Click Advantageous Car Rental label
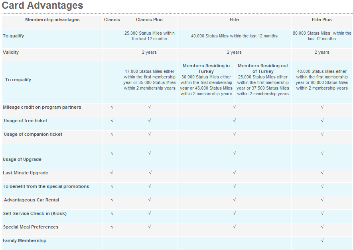This screenshot has height=250, width=353. click(x=31, y=200)
